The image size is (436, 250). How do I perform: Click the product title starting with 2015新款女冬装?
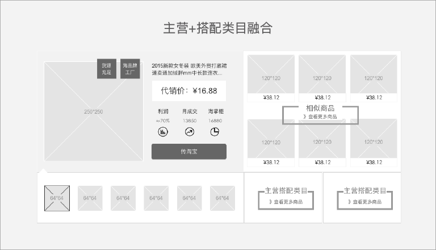point(189,69)
